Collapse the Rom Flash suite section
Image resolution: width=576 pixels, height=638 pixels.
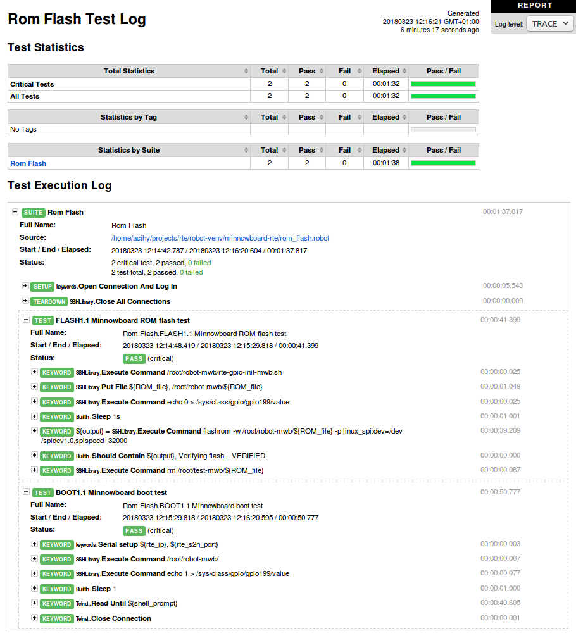[15, 212]
